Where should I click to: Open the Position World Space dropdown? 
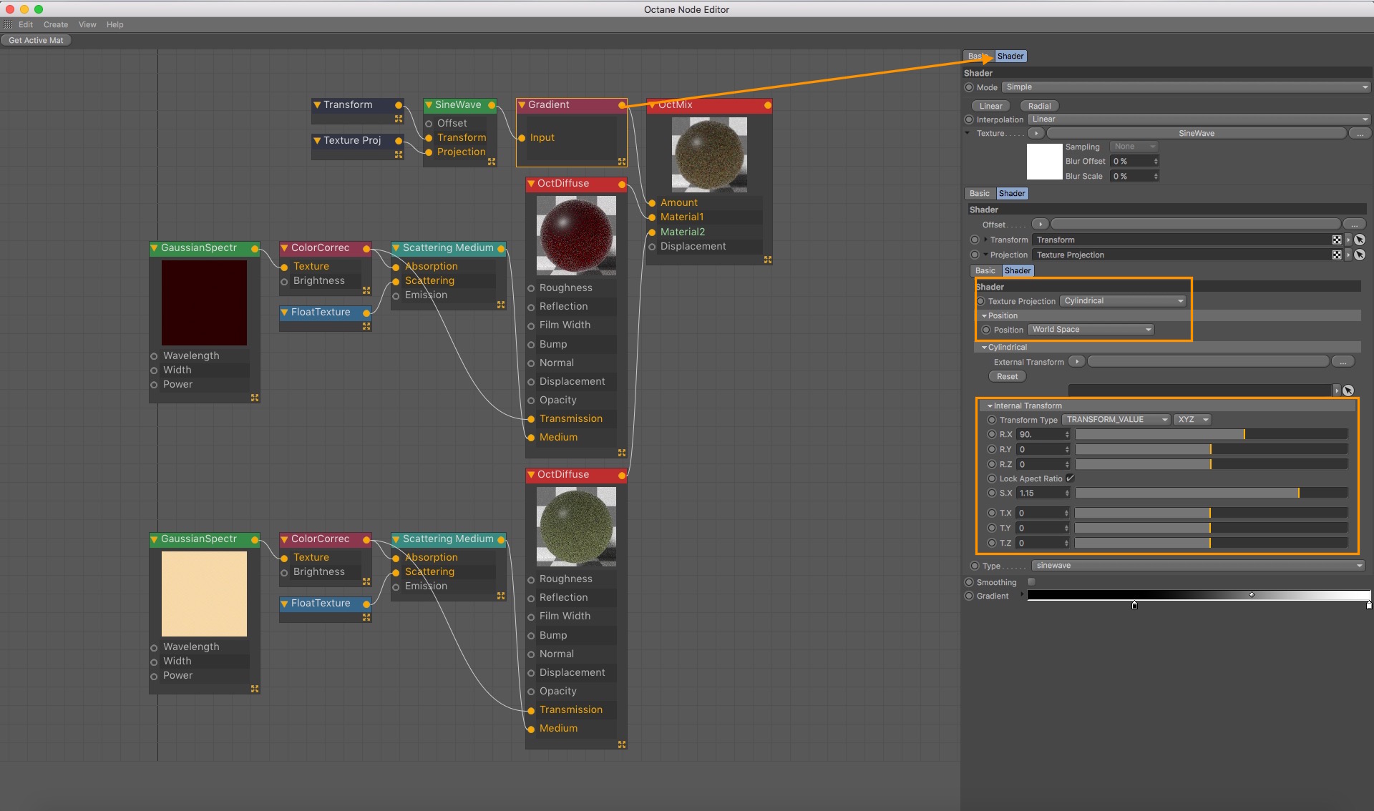tap(1091, 330)
